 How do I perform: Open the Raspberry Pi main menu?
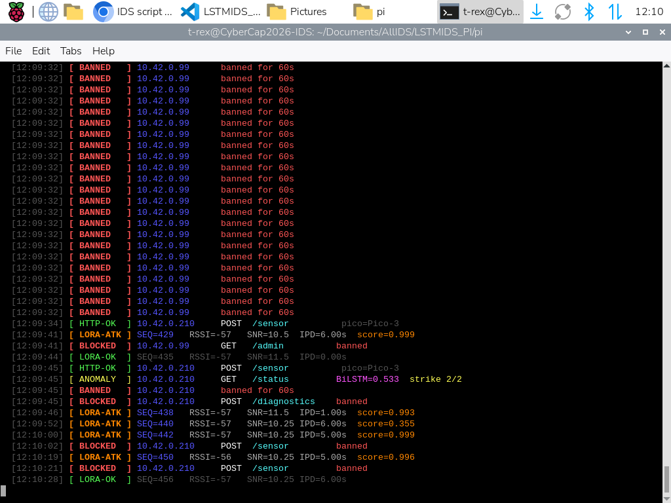tap(16, 12)
